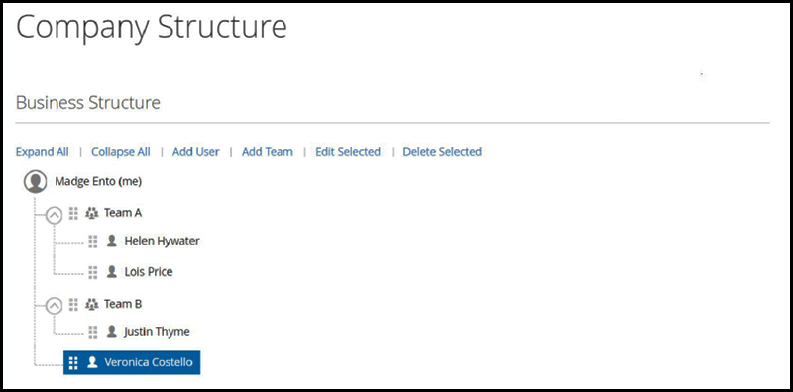Screen dimensions: 793x392
Task: Select Justin Thyme under Team B
Action: click(x=157, y=332)
